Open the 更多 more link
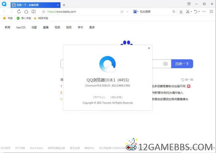Image resolution: width=216 pixels, height=153 pixels. tap(92, 27)
